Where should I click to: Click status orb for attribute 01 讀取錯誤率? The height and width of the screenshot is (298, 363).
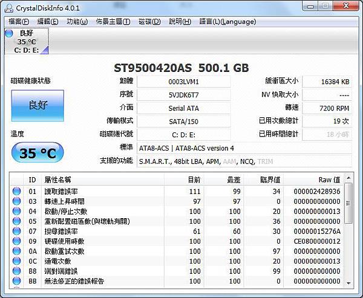[x=16, y=192]
